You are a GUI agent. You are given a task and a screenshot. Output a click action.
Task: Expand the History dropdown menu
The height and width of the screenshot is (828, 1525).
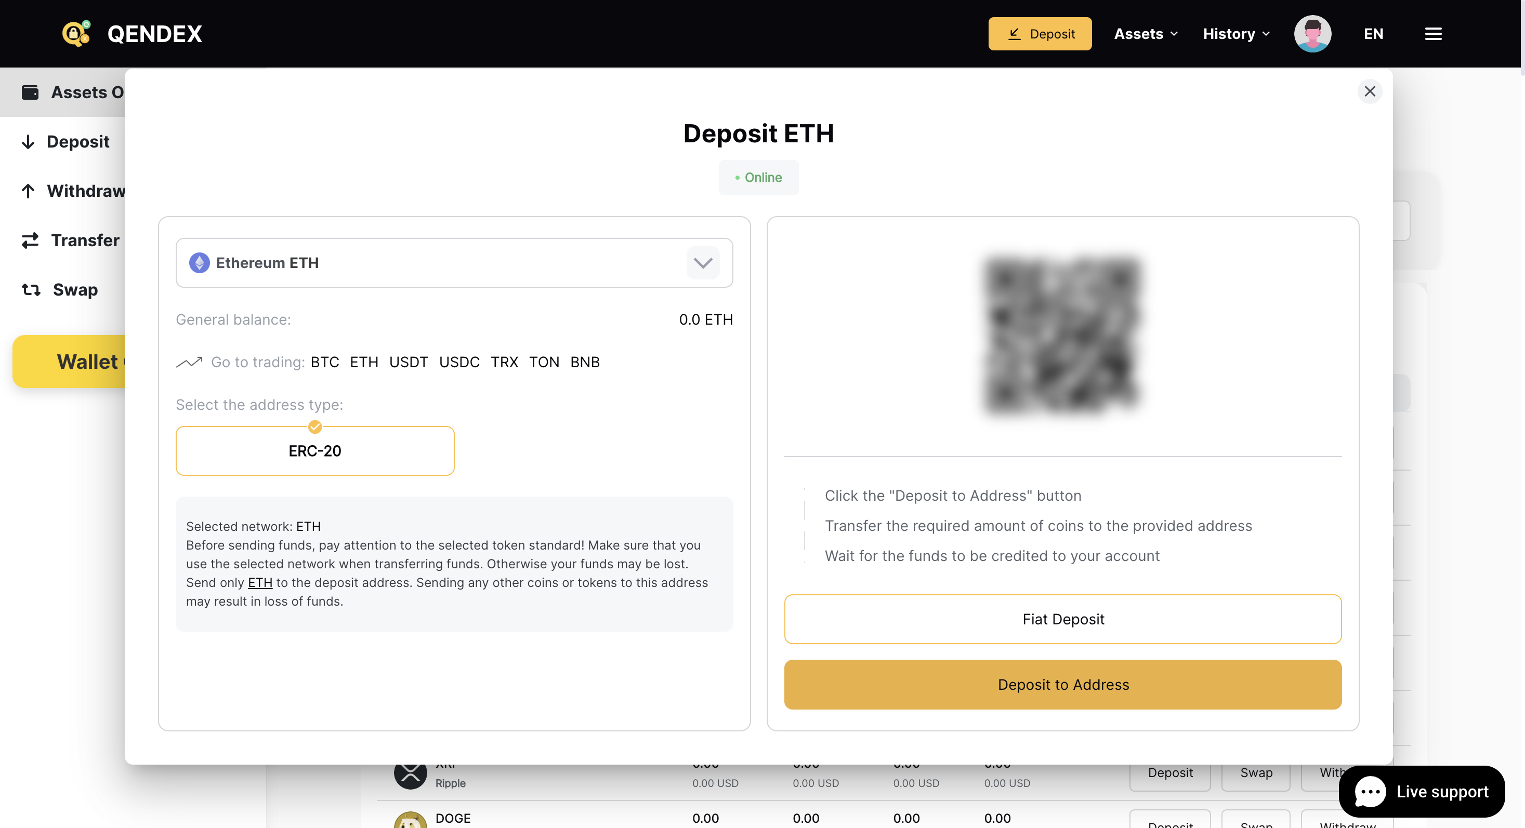coord(1236,34)
